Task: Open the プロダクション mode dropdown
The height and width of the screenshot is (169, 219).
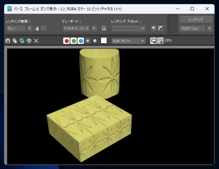Action: tap(196, 28)
